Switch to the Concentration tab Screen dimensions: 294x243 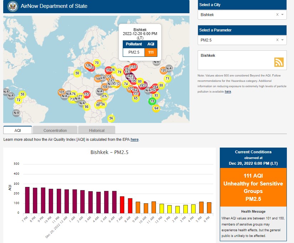coord(55,130)
